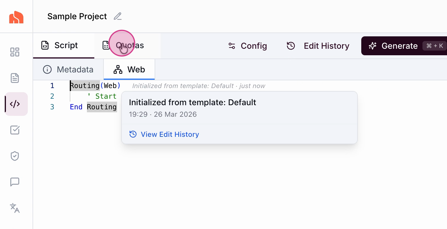Click the inline 'Initialized from template' annotation
Viewport: 447px width, 229px height.
coord(198,86)
